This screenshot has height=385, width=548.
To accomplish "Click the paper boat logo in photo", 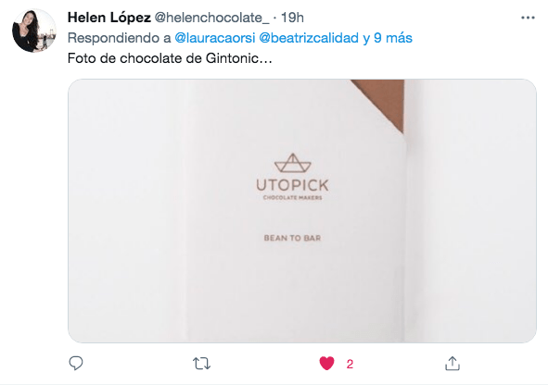I will (x=292, y=163).
